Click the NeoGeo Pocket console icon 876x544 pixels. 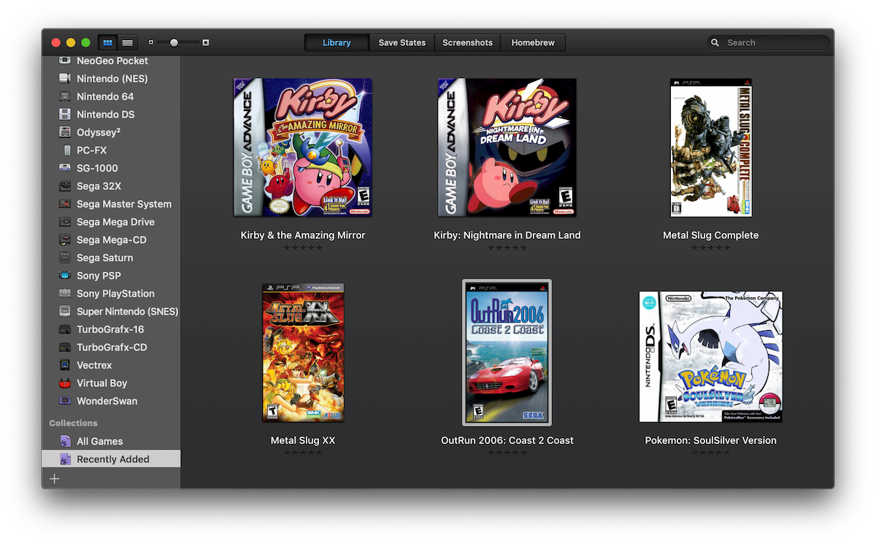64,61
